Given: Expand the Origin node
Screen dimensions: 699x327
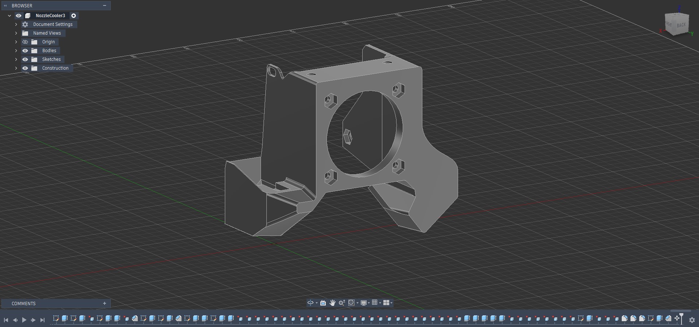Looking at the screenshot, I should 16,42.
